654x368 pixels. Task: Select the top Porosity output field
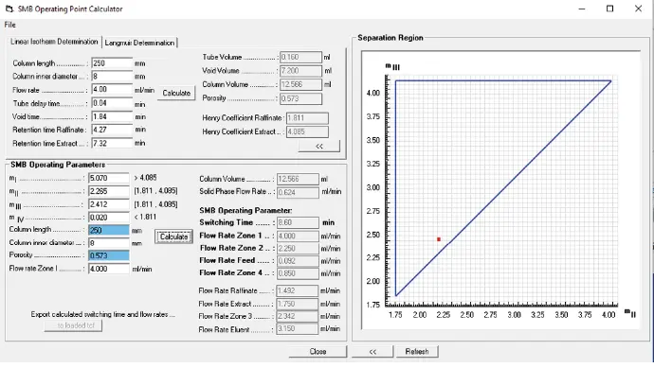tap(300, 98)
